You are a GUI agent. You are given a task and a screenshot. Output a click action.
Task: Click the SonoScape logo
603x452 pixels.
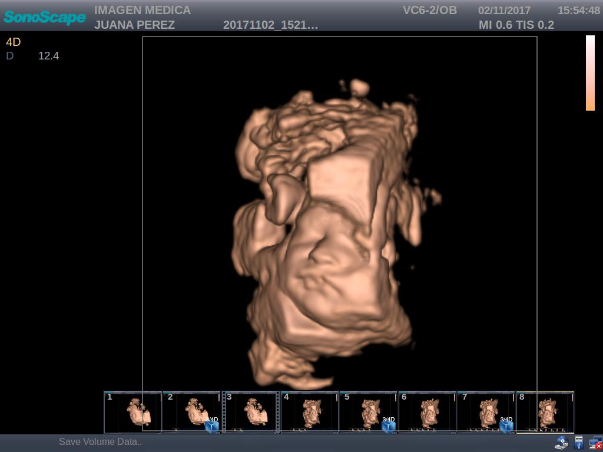coord(44,18)
